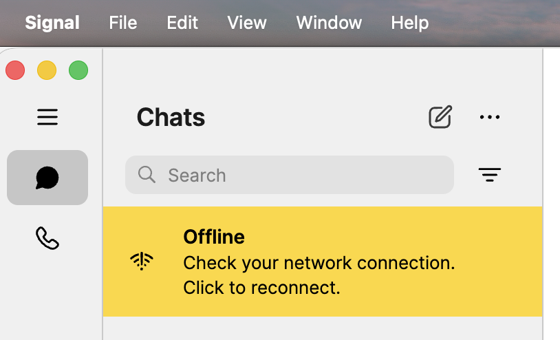Open the Signal application menu
Image resolution: width=560 pixels, height=340 pixels.
(52, 23)
